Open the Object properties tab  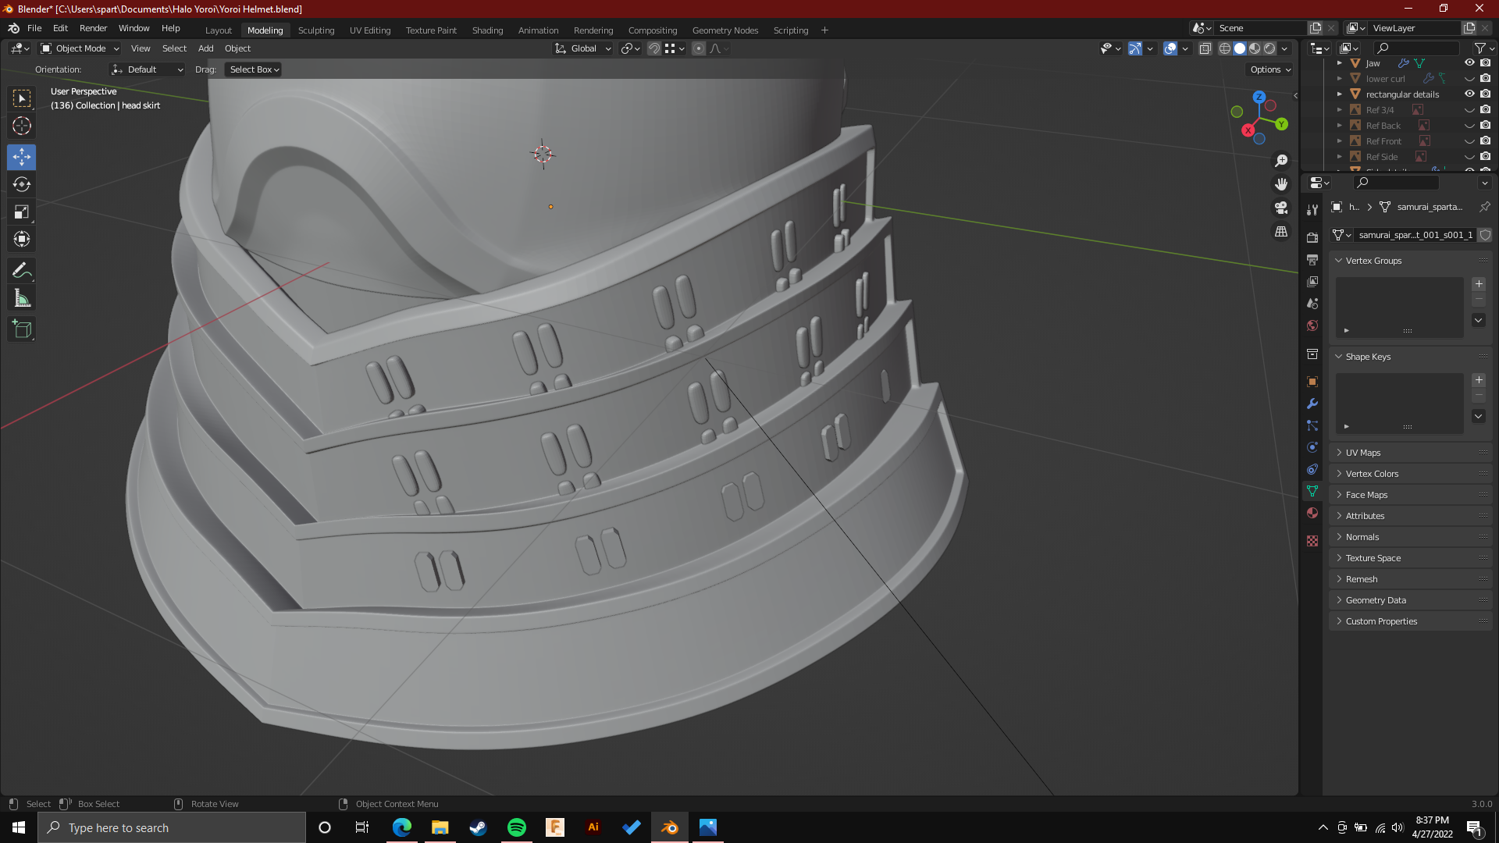pyautogui.click(x=1312, y=382)
